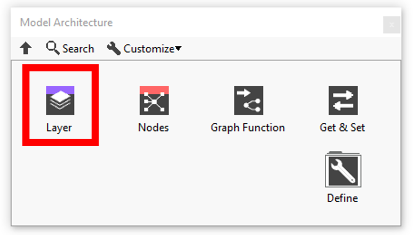Click the Customize wrench icon
Screen dimensions: 413x235
point(113,48)
